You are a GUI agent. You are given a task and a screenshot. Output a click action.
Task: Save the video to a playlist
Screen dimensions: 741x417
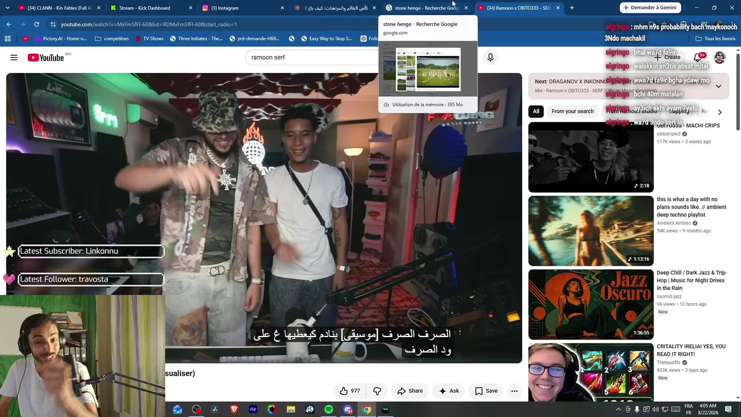coord(486,391)
